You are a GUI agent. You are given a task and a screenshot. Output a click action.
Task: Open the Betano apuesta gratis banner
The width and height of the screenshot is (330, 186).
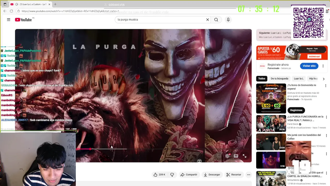tap(292, 53)
